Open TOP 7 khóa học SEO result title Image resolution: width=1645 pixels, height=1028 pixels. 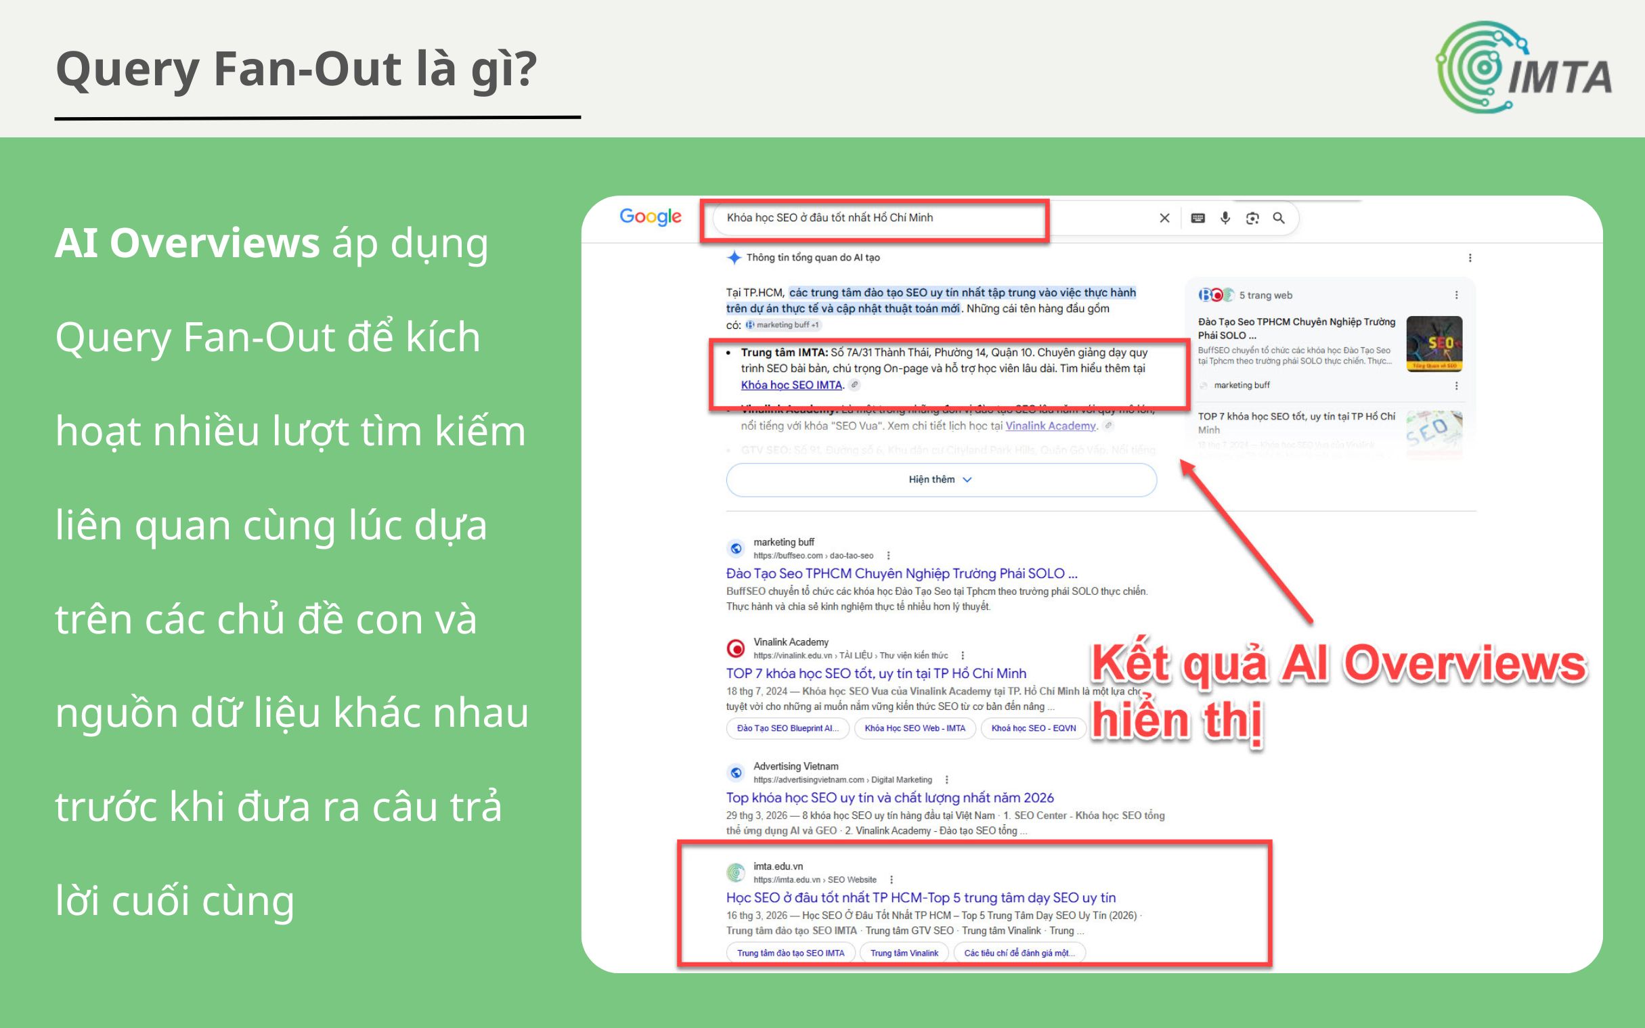coord(876,674)
